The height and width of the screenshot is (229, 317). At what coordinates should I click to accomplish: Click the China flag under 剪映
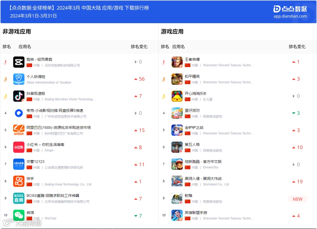click(29, 65)
